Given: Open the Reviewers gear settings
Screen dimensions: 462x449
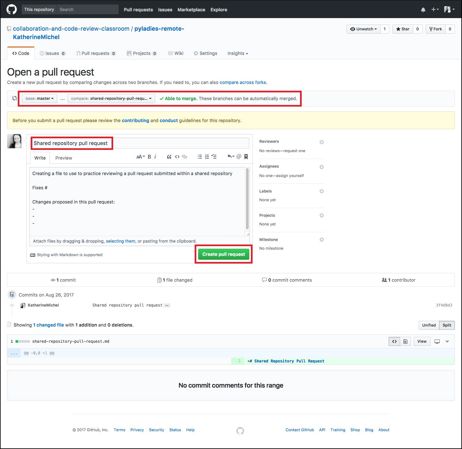Looking at the screenshot, I should (x=322, y=142).
